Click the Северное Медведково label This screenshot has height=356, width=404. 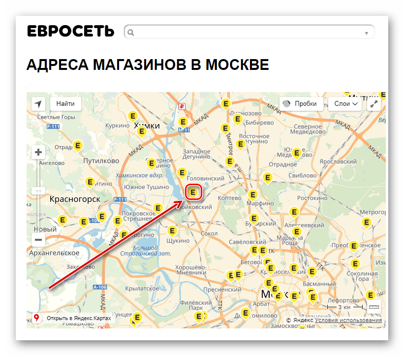point(308,129)
